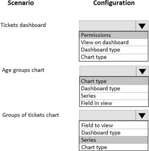This screenshot has width=149, height=151.
Task: Choose View on dashboard option
Action: [x=114, y=42]
